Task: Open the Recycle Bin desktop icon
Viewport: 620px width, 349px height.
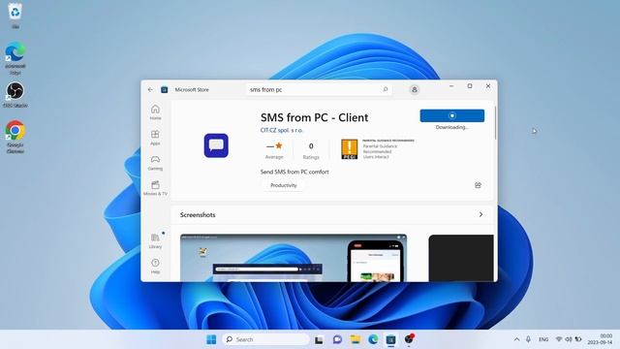Action: (x=15, y=16)
